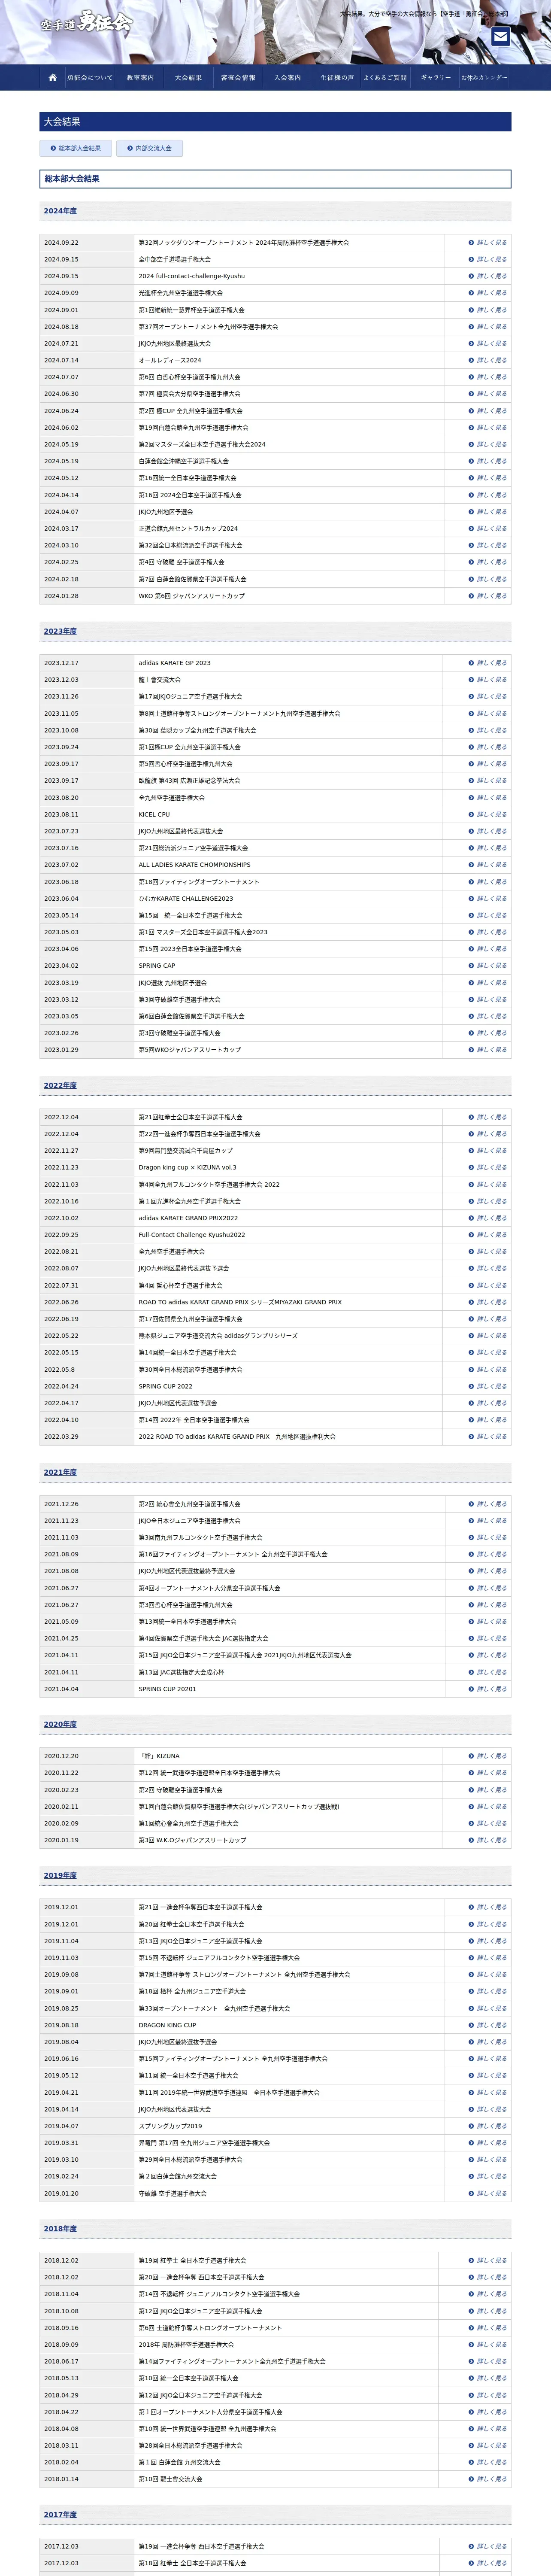Image resolution: width=551 pixels, height=2576 pixels.
Task: Click the 2021.12.26 date cell
Action: coord(87,1504)
